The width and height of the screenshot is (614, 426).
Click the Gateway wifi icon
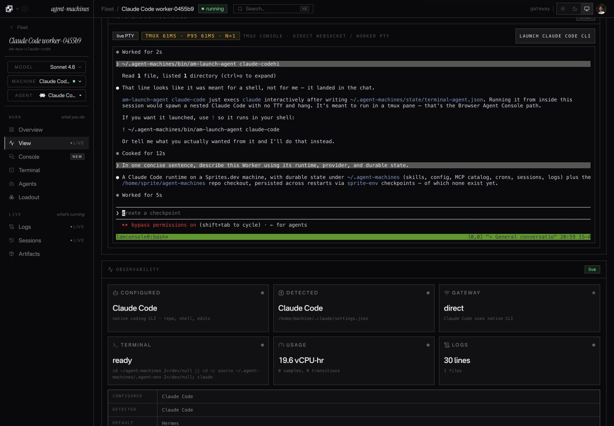[x=446, y=293]
